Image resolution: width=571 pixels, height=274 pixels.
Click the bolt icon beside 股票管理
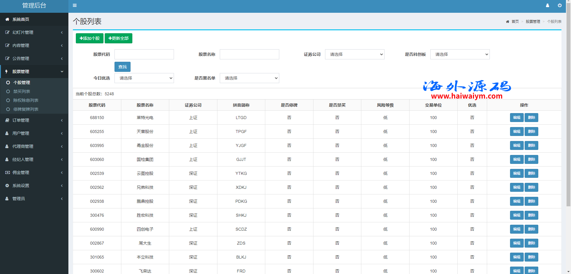pyautogui.click(x=7, y=72)
